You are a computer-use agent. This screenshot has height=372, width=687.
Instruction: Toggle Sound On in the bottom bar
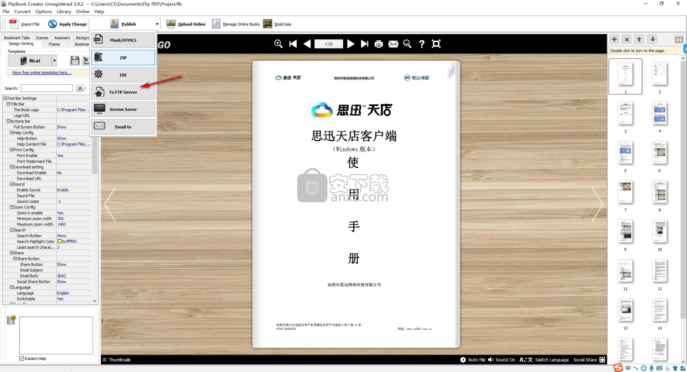click(x=502, y=360)
